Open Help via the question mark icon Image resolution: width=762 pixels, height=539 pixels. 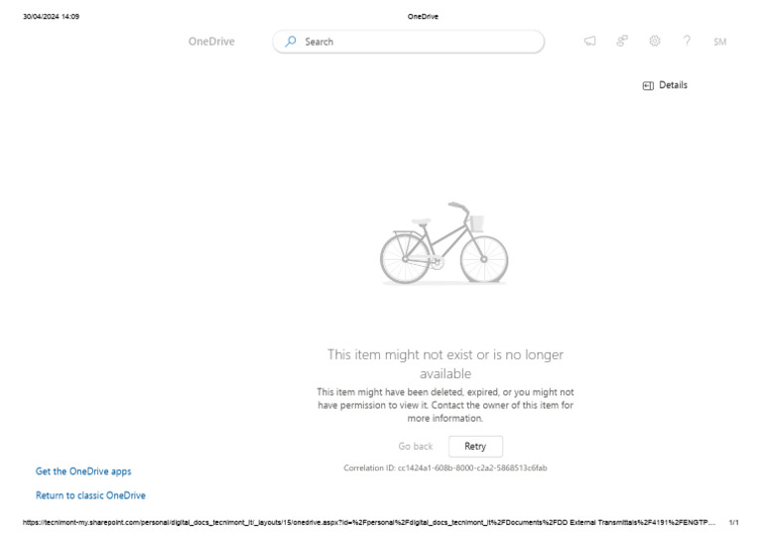tap(687, 42)
